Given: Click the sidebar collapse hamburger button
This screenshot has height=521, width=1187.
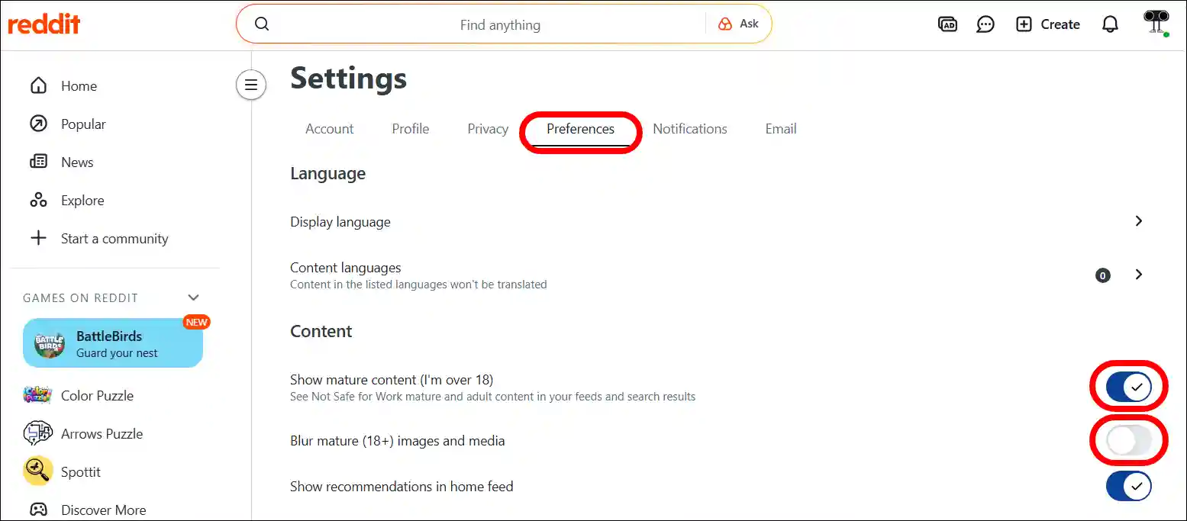Looking at the screenshot, I should tap(251, 85).
